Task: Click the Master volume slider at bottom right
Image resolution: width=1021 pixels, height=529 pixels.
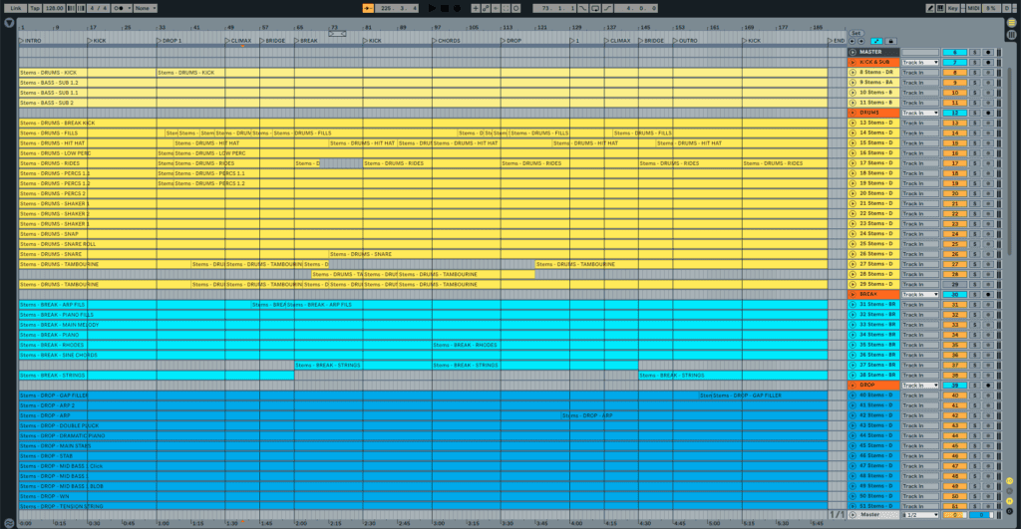Action: click(954, 515)
